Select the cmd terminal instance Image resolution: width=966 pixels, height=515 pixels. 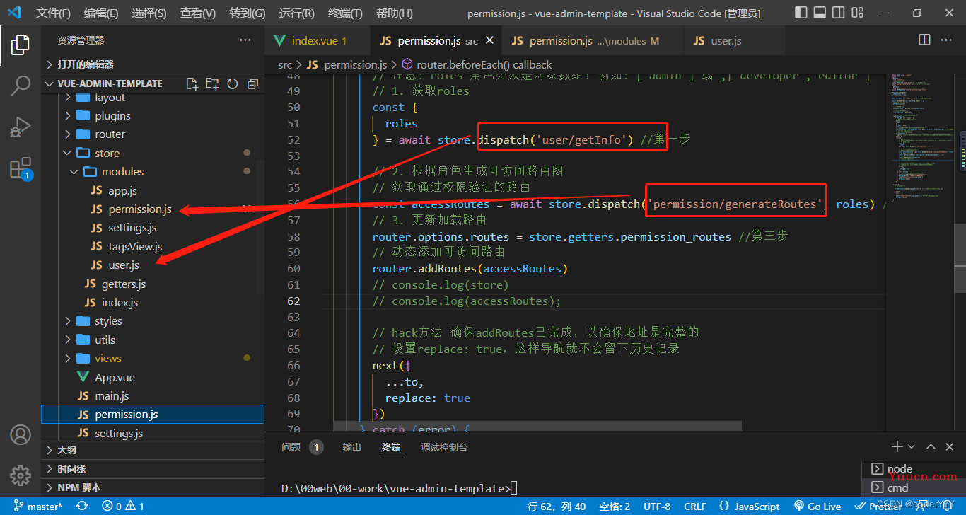(x=914, y=487)
